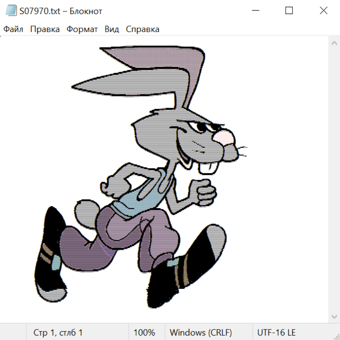Image resolution: width=340 pixels, height=340 pixels.
Task: Click the UTF-16 LE encoding indicator
Action: [276, 332]
